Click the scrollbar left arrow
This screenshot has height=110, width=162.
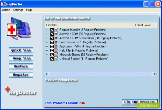click(47, 74)
